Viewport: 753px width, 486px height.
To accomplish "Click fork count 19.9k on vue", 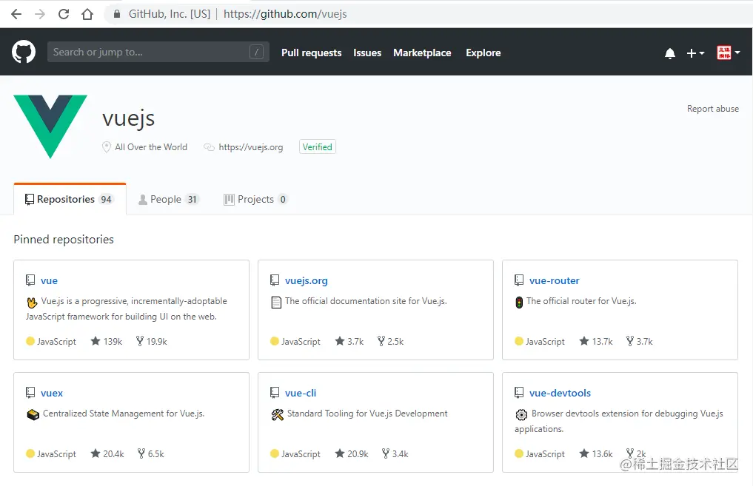I will coord(151,341).
